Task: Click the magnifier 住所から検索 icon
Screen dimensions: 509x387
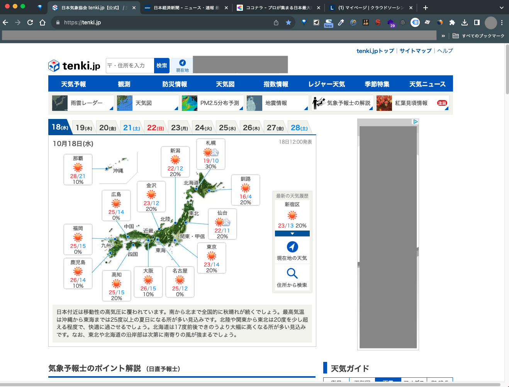Action: (x=292, y=273)
